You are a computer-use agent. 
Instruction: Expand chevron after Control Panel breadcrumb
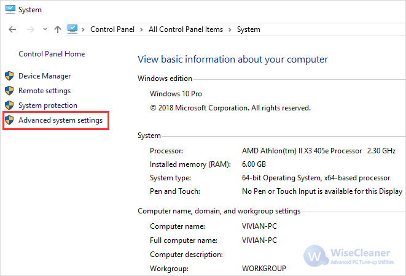tap(141, 30)
